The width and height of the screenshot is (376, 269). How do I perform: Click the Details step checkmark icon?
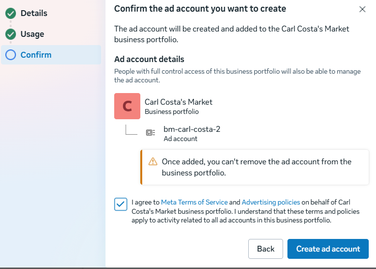[11, 13]
